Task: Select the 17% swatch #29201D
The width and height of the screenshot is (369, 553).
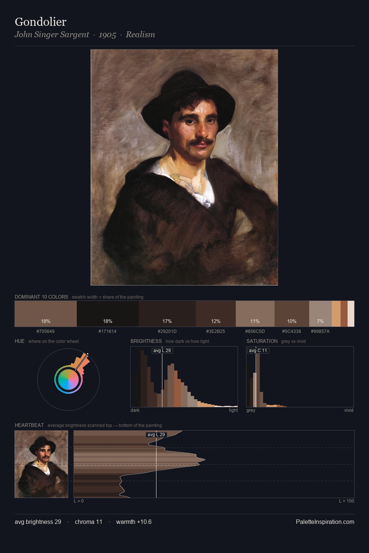Action: (x=167, y=314)
